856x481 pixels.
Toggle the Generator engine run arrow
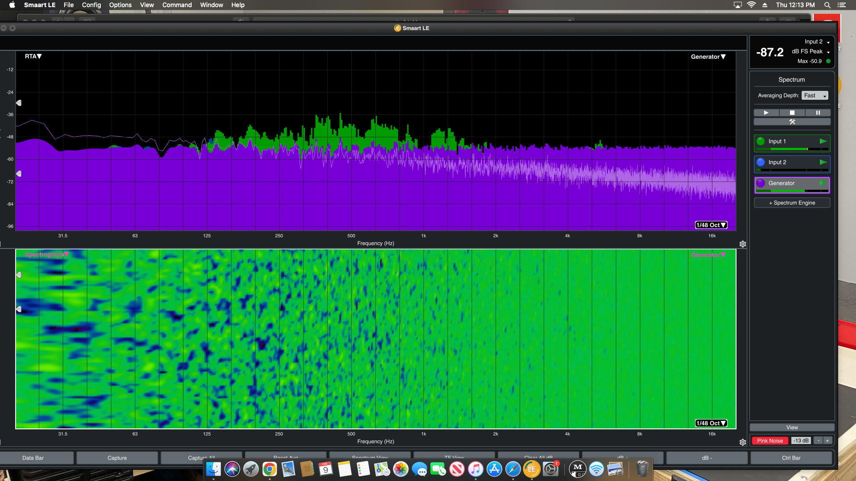823,183
